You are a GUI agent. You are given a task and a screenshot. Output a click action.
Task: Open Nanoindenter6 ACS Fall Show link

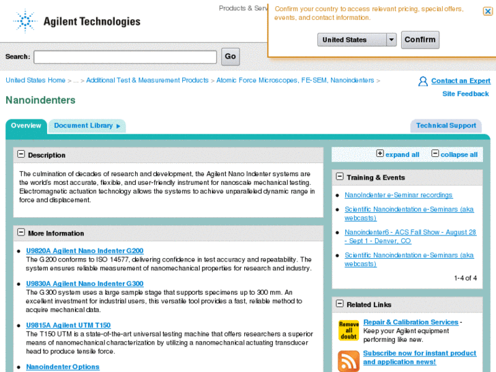coord(410,236)
